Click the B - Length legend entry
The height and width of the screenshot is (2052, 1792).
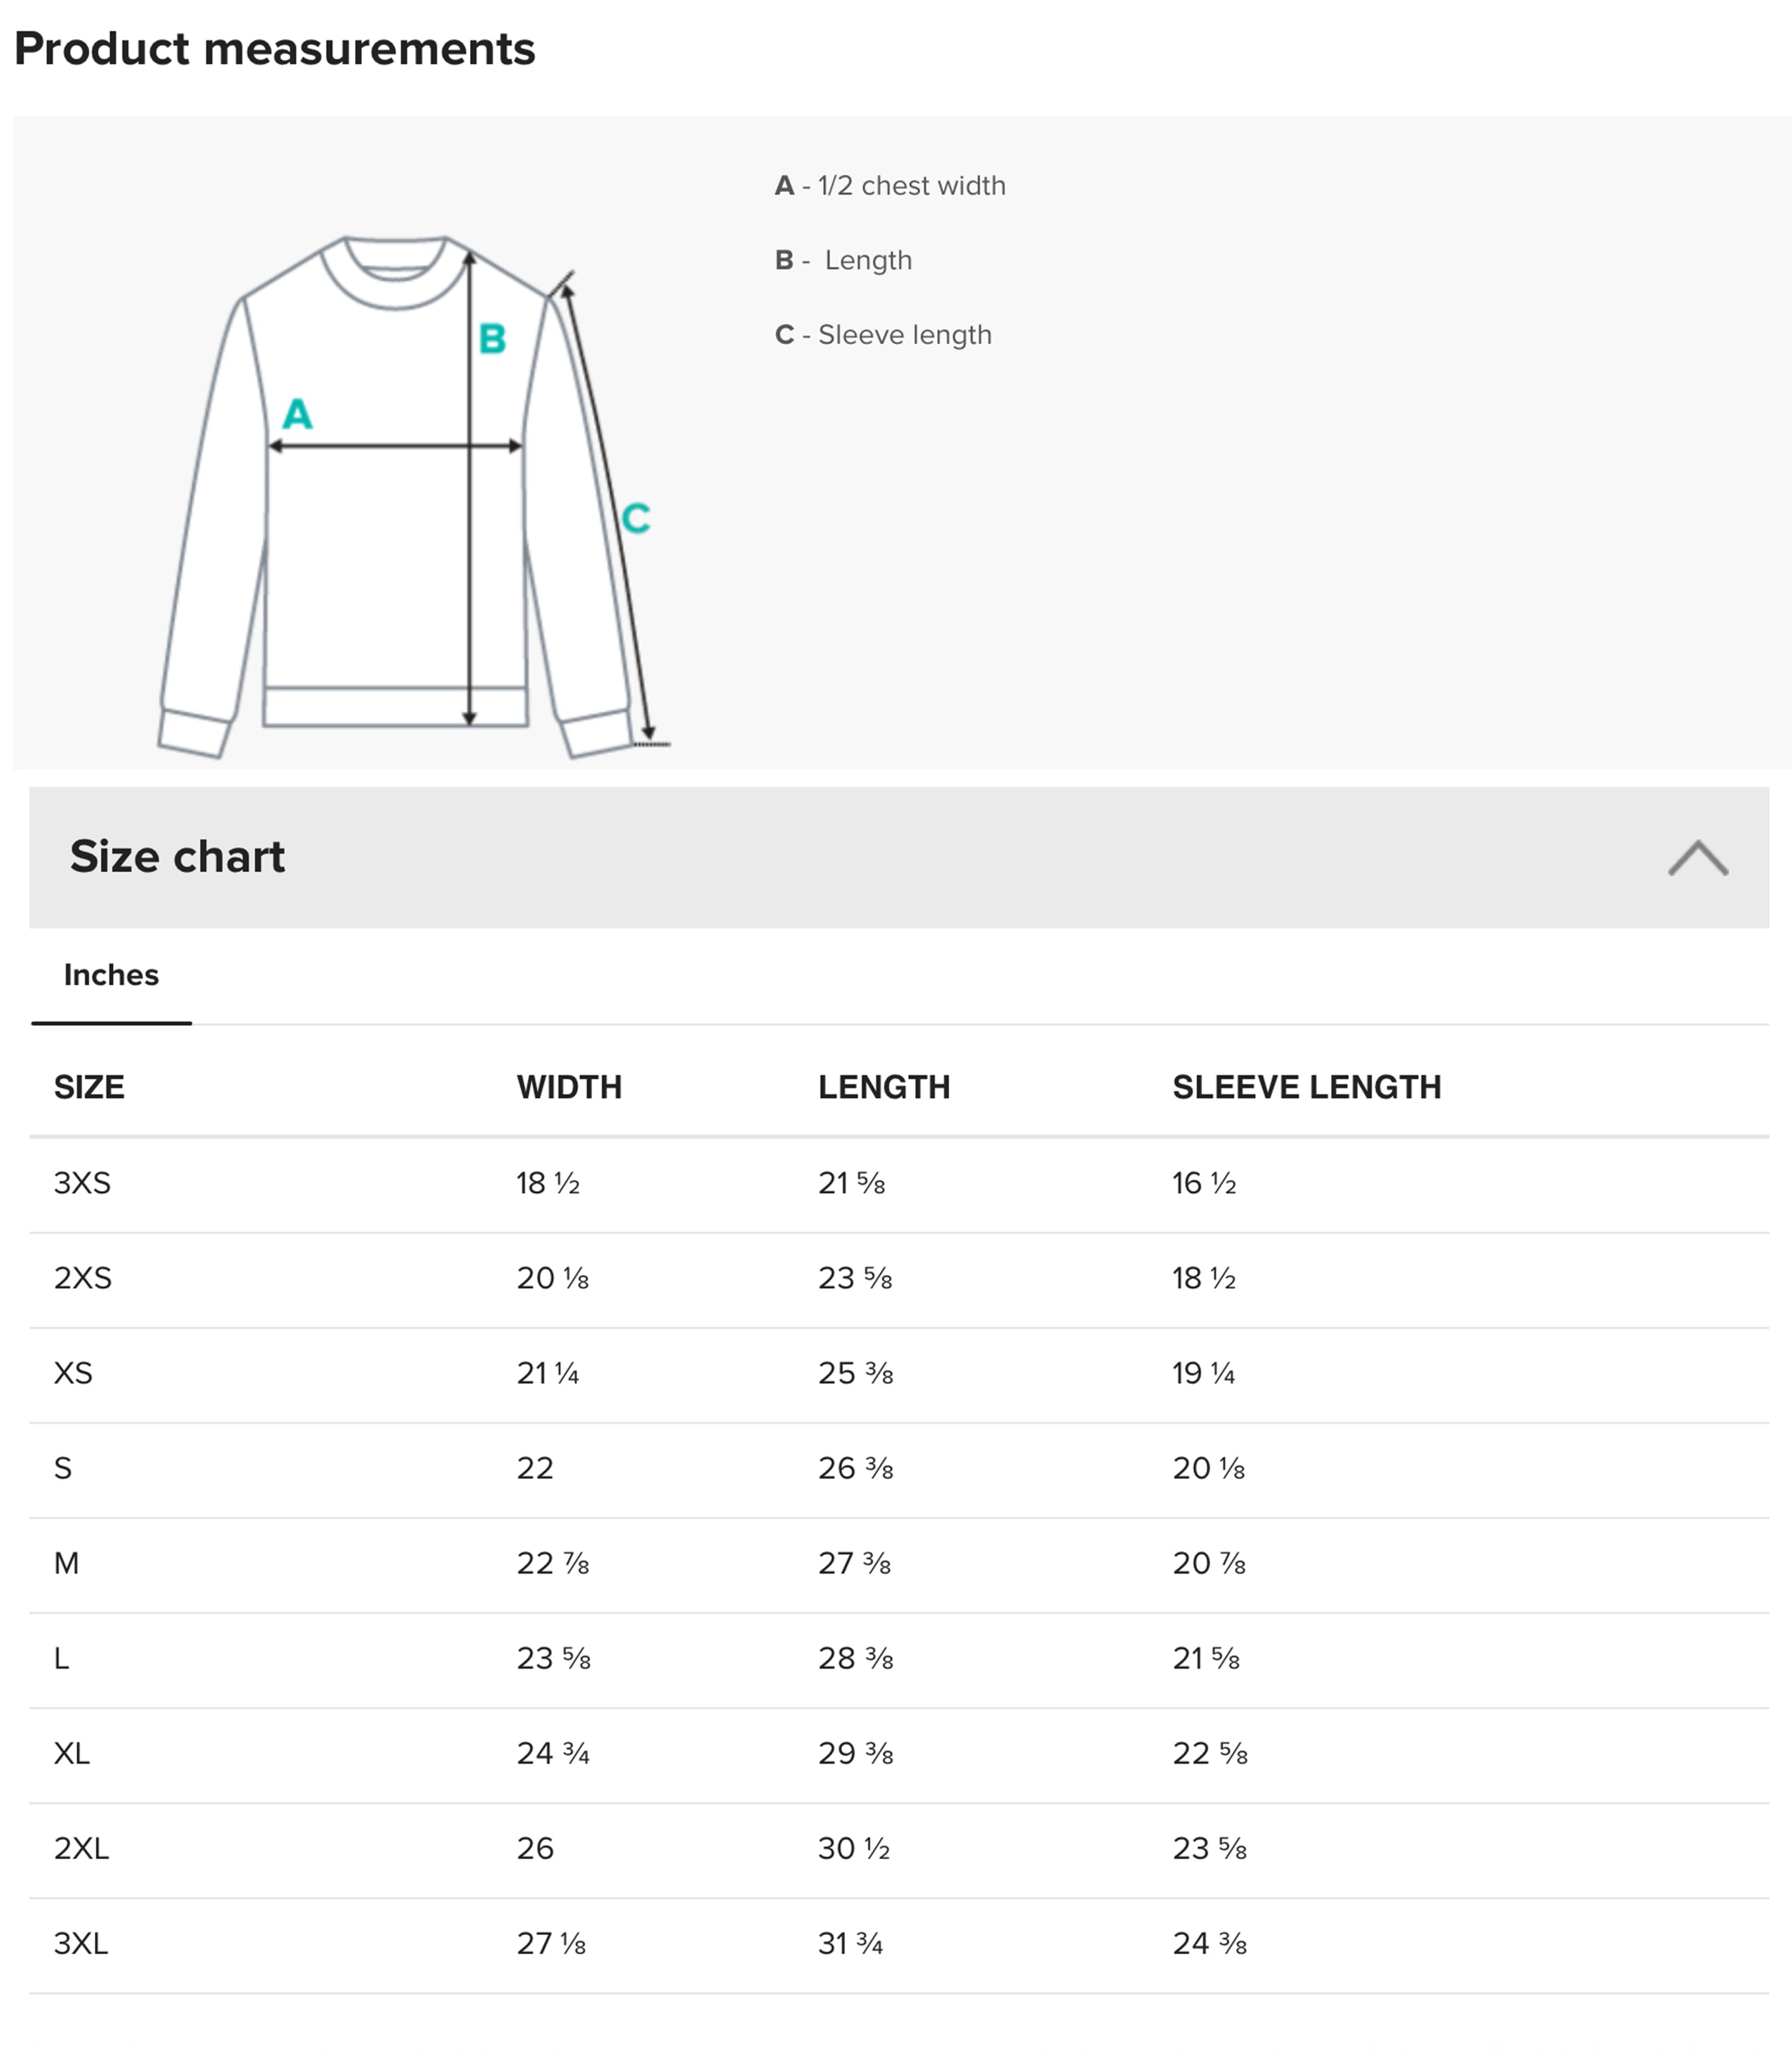pyautogui.click(x=843, y=260)
